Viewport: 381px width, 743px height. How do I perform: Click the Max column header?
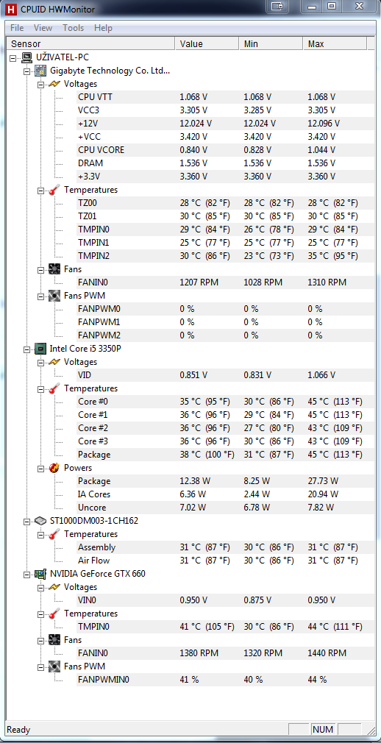coord(335,44)
